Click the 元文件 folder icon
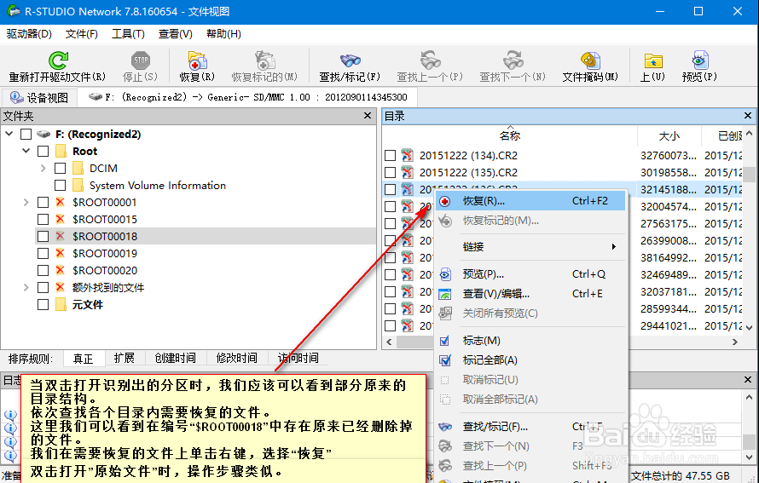Image resolution: width=759 pixels, height=483 pixels. pos(61,305)
